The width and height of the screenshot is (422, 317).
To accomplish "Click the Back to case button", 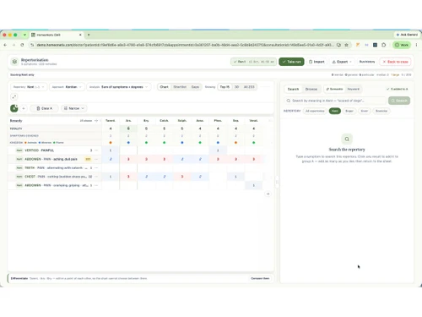I will click(395, 62).
